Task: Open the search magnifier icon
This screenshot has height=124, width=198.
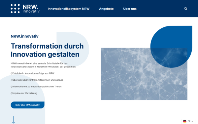Action: pyautogui.click(x=185, y=9)
